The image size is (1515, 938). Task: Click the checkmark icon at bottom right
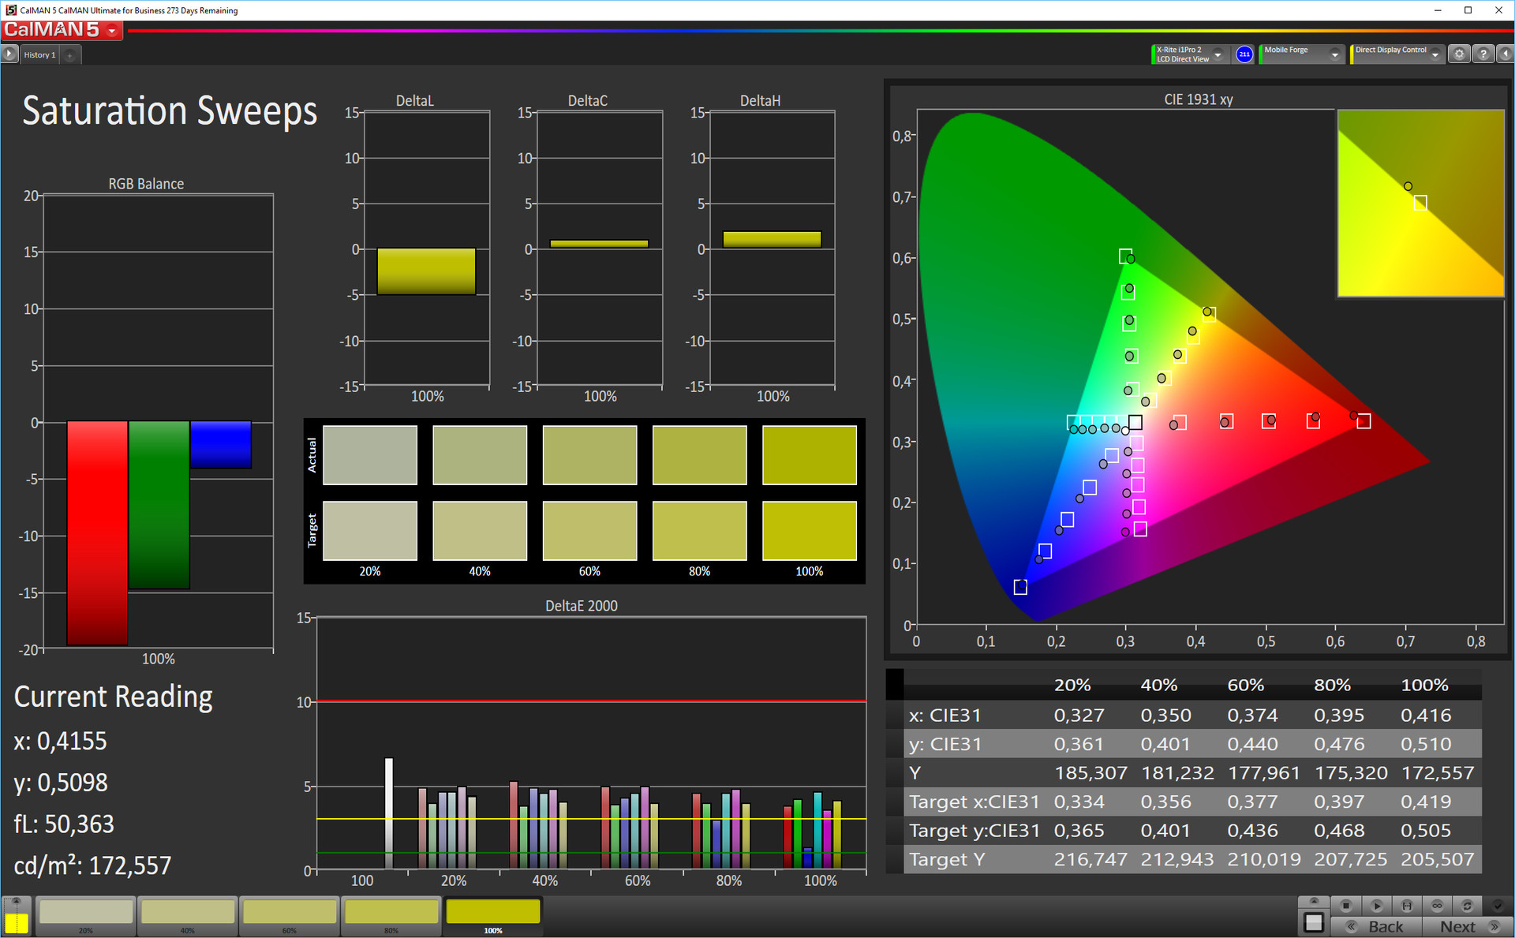(1498, 905)
